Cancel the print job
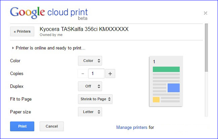This screenshot has height=139, width=218. 52,126
